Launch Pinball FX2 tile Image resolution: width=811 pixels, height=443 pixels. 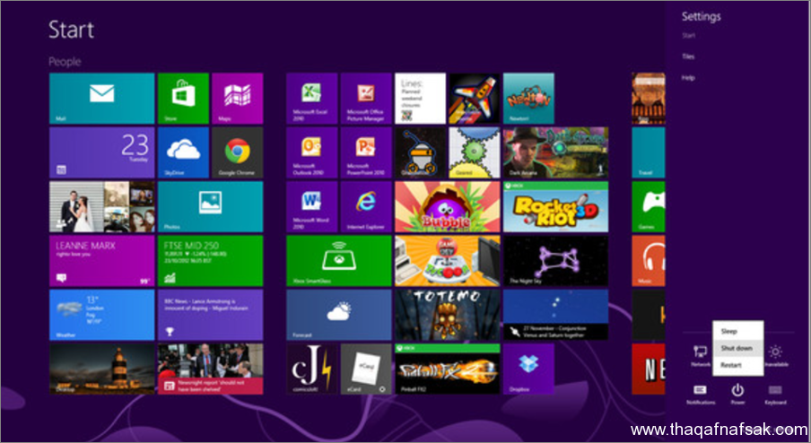(448, 369)
